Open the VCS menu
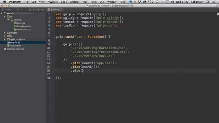The width and height of the screenshot is (219, 123). (x=102, y=2)
